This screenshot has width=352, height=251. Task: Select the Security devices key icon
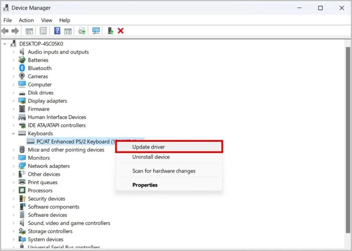(x=22, y=198)
